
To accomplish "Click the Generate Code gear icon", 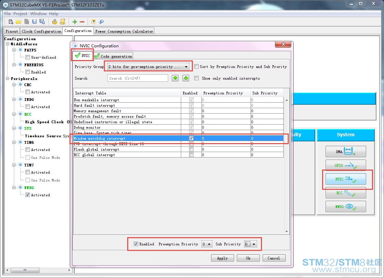I will point(54,22).
